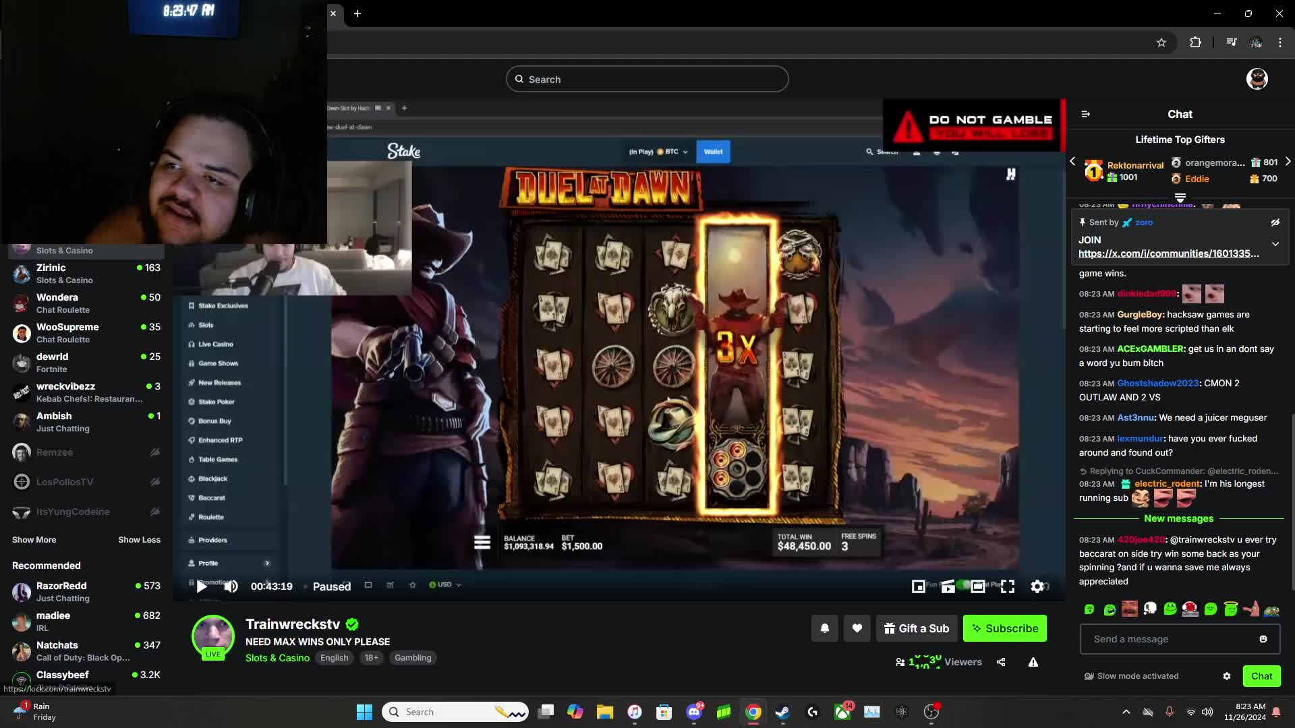Show next Lifetime Top Gifters
This screenshot has height=728, width=1295.
coord(1288,162)
